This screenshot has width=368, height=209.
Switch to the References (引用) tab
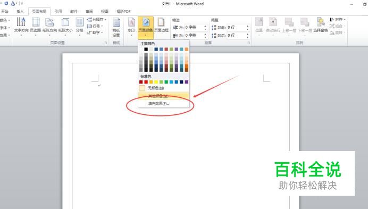click(x=58, y=11)
